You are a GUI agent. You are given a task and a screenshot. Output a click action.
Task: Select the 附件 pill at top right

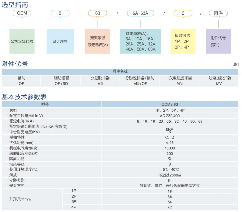218,13
